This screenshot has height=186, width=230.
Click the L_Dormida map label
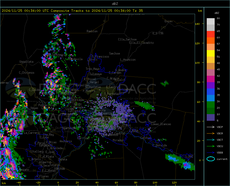(x=159, y=145)
